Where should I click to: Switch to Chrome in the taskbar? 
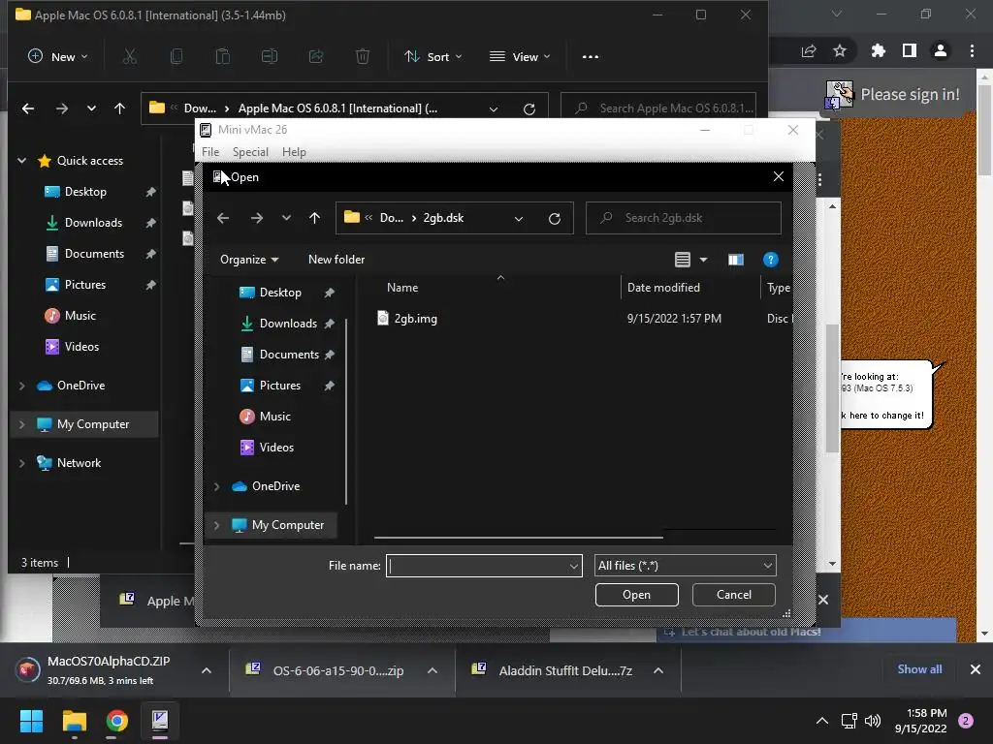116,721
